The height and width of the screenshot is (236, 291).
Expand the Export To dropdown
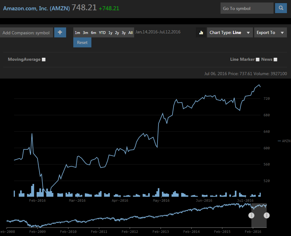[270, 32]
